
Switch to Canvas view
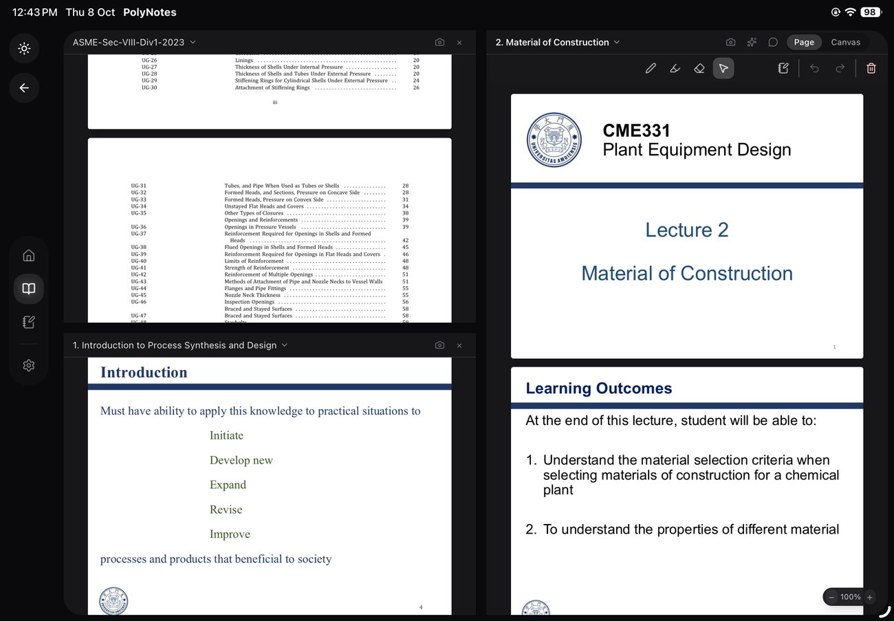point(846,42)
